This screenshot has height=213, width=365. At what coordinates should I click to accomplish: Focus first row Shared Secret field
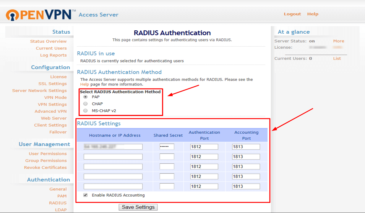167,147
